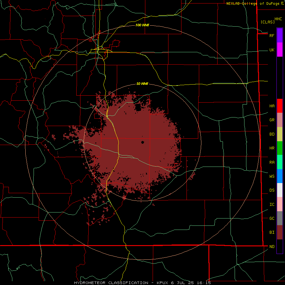
Task: Click the GC legend label
Action: [x=272, y=218]
